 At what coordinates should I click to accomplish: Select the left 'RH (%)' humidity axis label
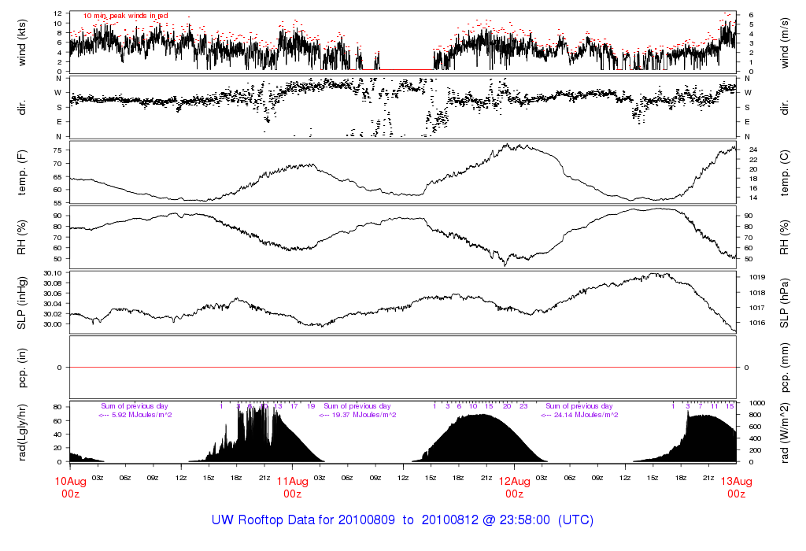point(23,238)
